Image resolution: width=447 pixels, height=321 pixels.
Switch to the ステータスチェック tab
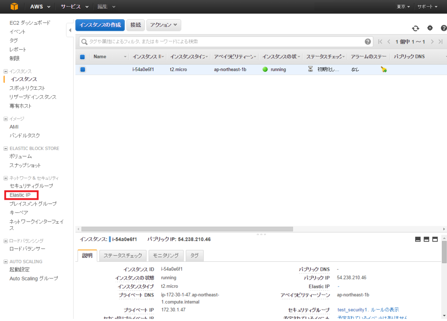[123, 256]
